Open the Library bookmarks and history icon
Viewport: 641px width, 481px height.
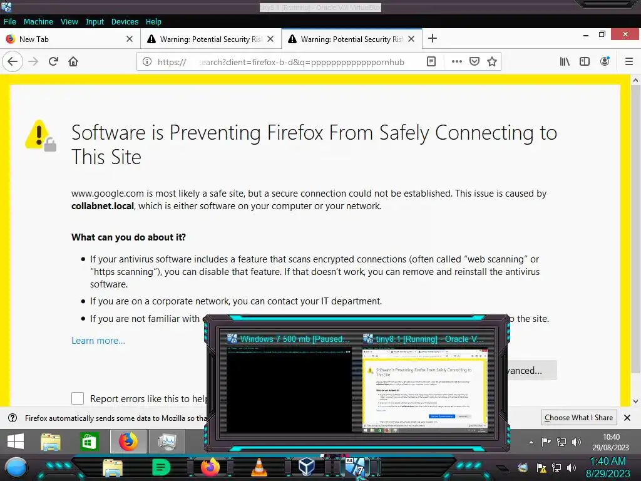tap(565, 62)
